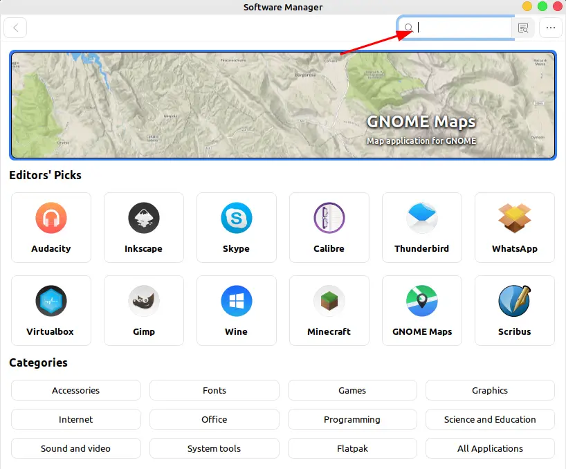The height and width of the screenshot is (469, 566).
Task: Click the yellow minimize window button
Action: (x=527, y=6)
